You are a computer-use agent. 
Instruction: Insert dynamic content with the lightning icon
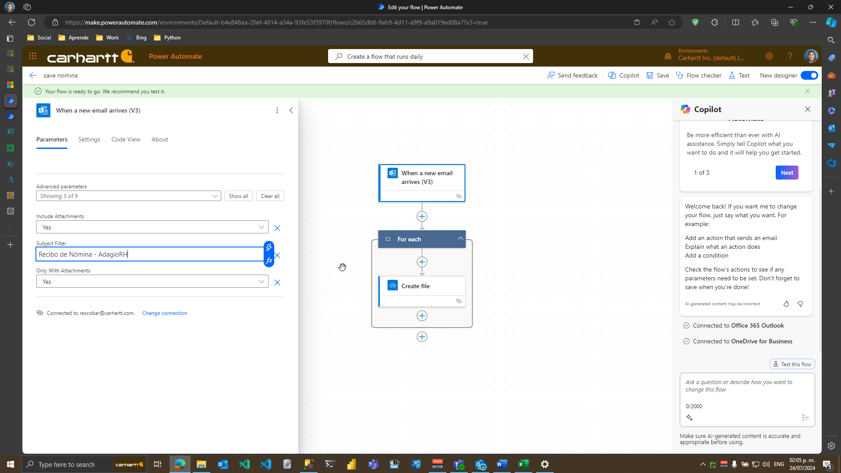[269, 248]
